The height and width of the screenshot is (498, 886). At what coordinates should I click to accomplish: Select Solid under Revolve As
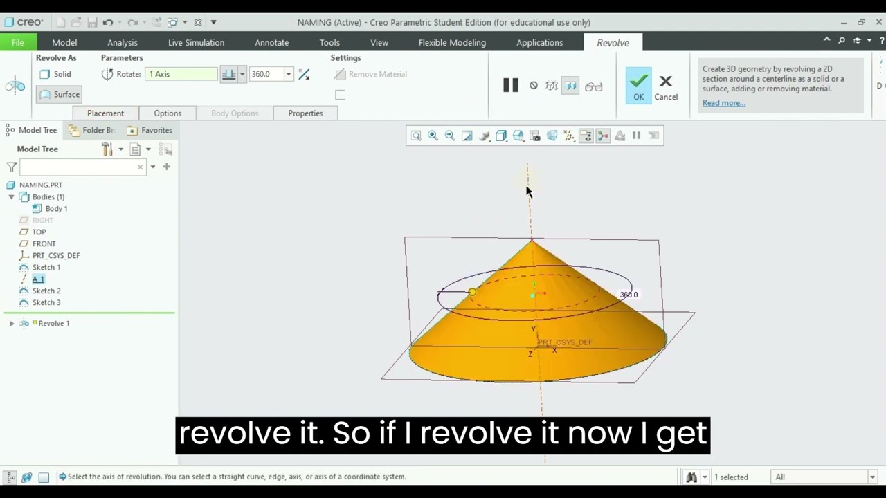coord(55,74)
